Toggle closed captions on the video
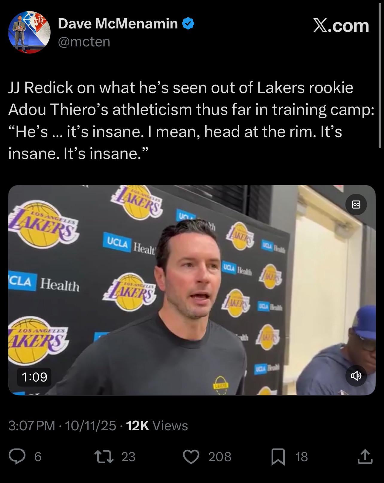384x483 pixels. [356, 205]
